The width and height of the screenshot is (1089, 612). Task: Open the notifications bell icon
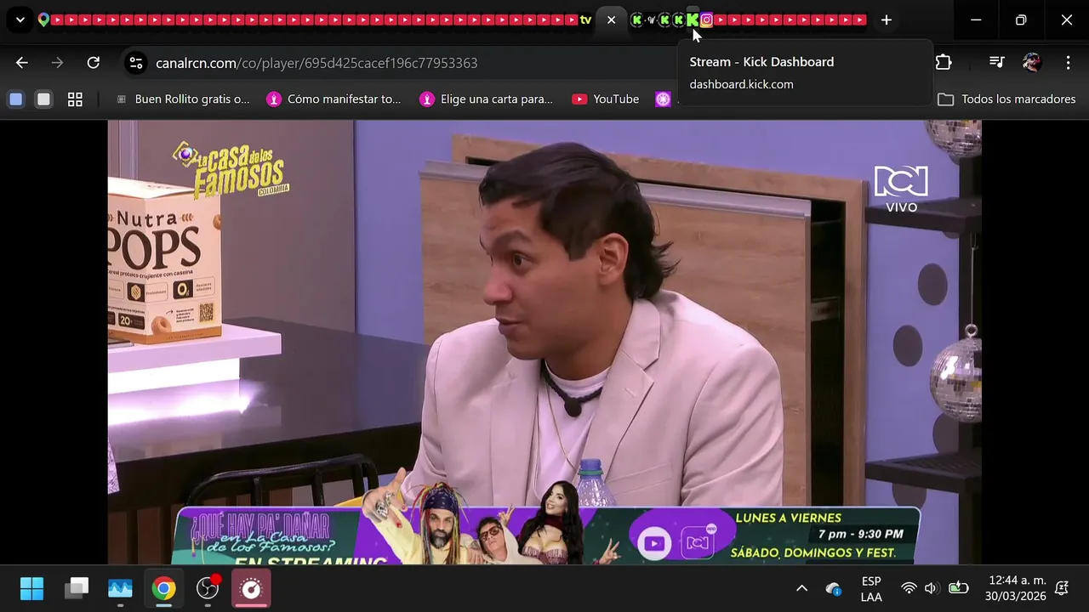(1062, 588)
